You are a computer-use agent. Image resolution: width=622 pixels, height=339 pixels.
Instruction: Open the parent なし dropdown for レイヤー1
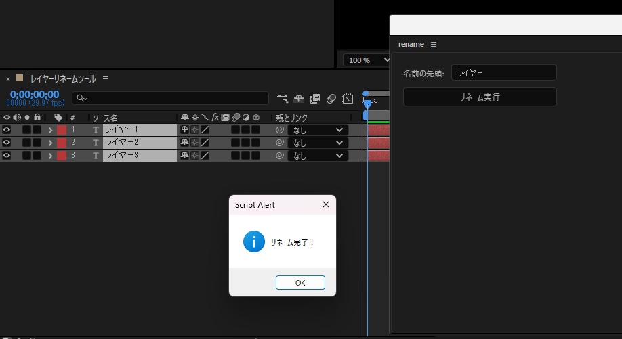point(318,130)
